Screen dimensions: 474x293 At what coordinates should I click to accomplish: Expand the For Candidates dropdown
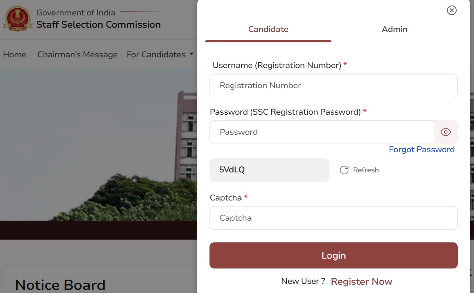point(160,55)
